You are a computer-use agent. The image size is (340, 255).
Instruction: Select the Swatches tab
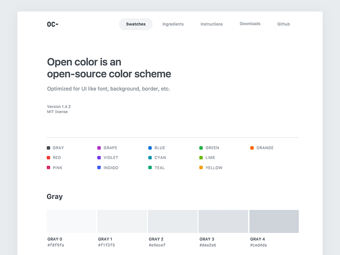coord(136,24)
